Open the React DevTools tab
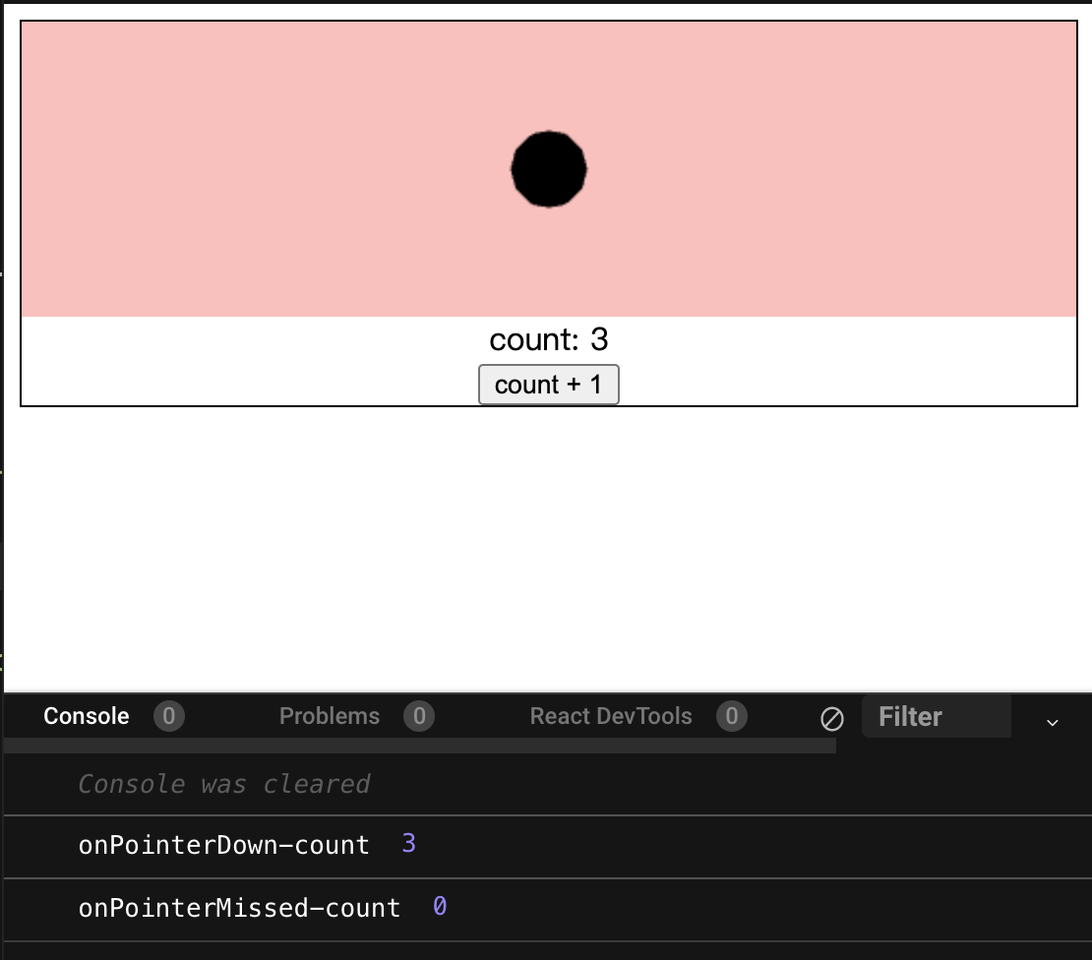Image resolution: width=1092 pixels, height=960 pixels. [611, 716]
